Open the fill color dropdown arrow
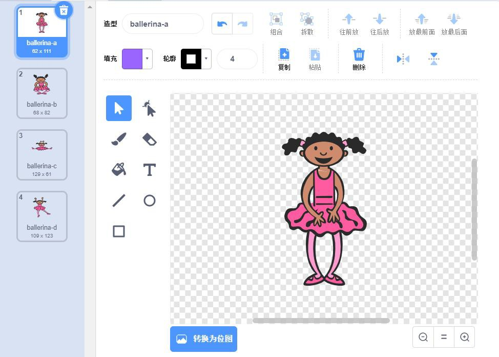This screenshot has height=357, width=499. click(x=147, y=58)
